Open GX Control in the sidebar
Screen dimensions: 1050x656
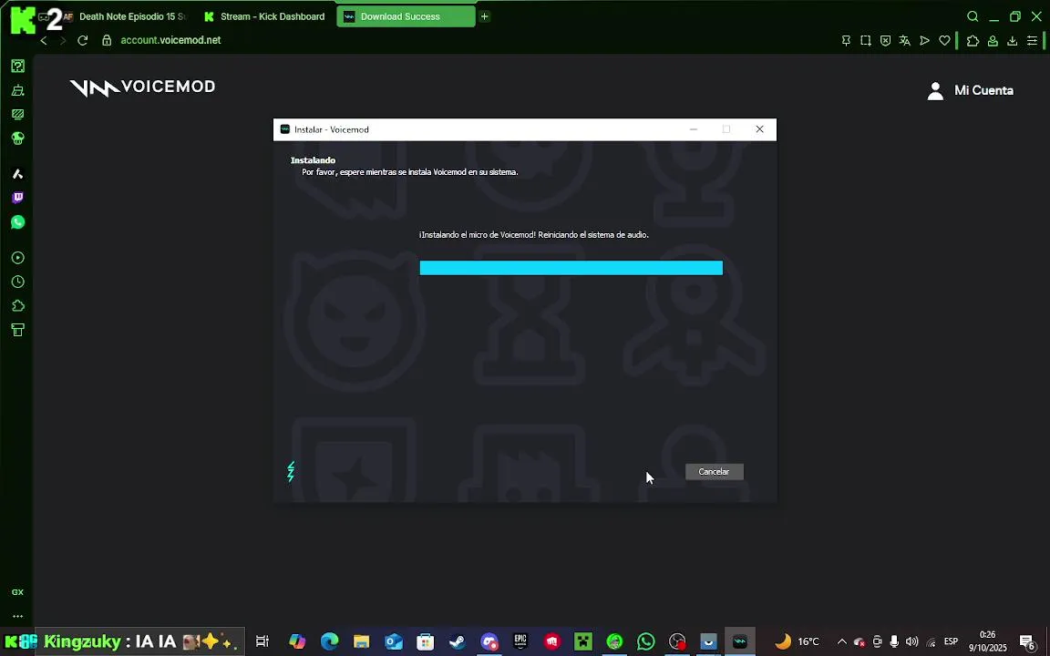point(18,66)
